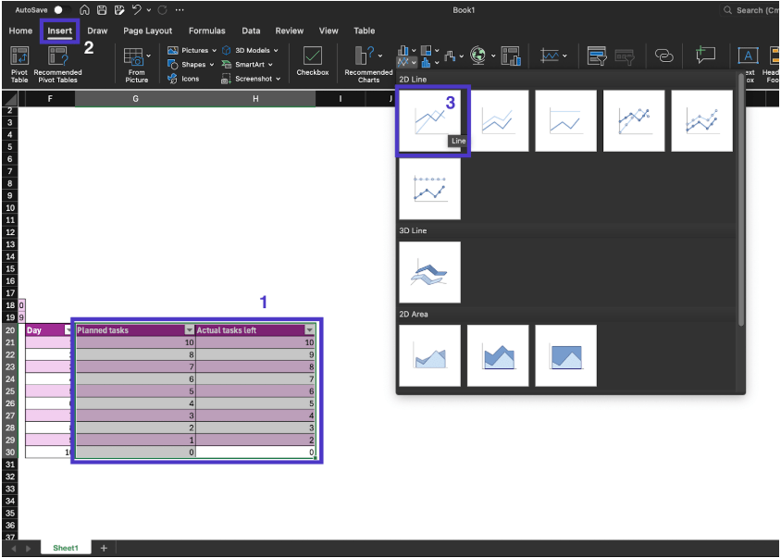Select the 3D Line chart thumbnail
This screenshot has height=558, width=781.
[429, 272]
